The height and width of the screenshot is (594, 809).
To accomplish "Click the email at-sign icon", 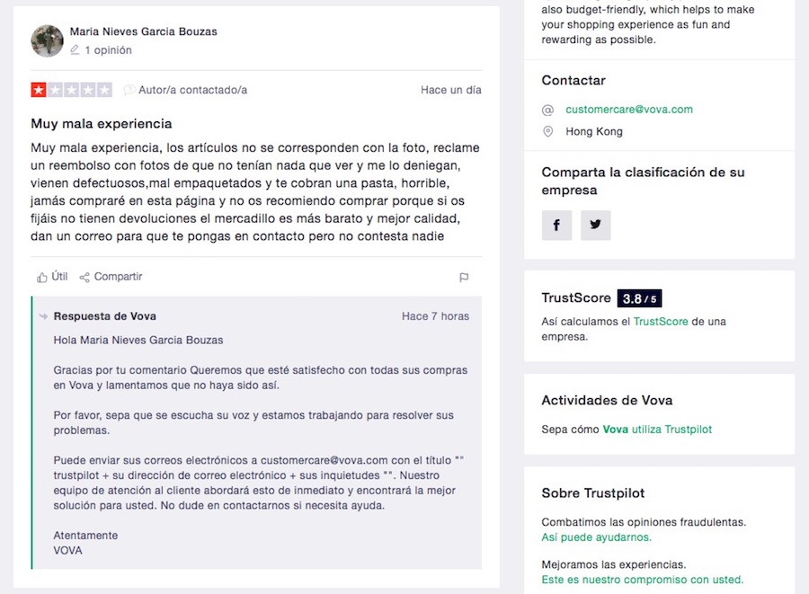I will tap(547, 110).
